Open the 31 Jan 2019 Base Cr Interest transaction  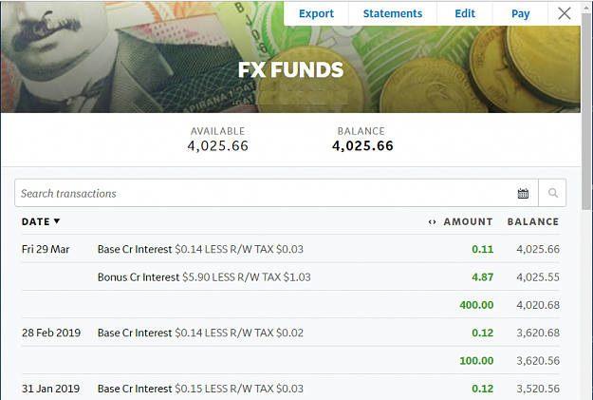click(x=290, y=389)
